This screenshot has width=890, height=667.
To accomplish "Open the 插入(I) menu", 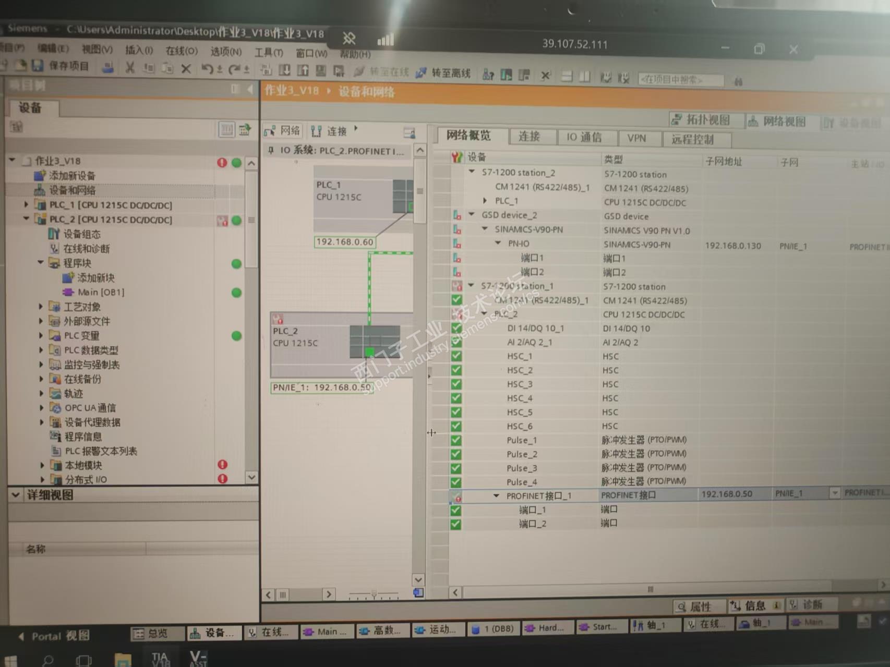I will (x=139, y=50).
